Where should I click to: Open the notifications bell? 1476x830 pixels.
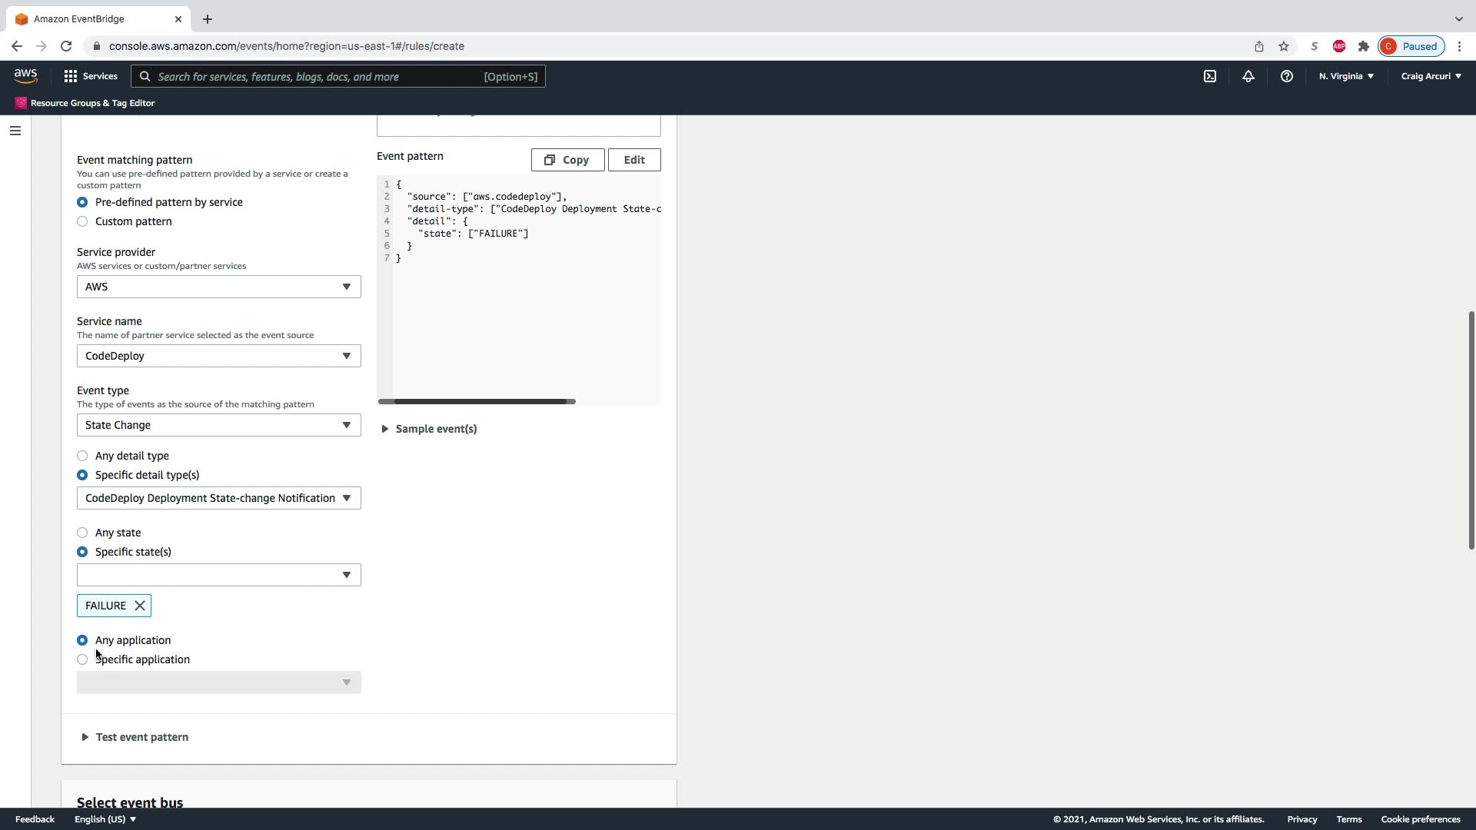pos(1248,76)
